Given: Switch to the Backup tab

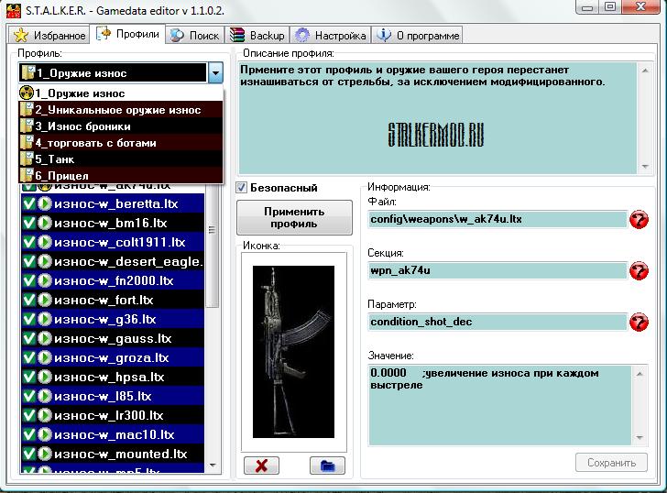Looking at the screenshot, I should (257, 36).
